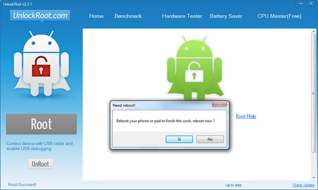Image resolution: width=318 pixels, height=190 pixels.
Task: Click the UnlockRoot v2.3.1 window title
Action: click(x=17, y=4)
